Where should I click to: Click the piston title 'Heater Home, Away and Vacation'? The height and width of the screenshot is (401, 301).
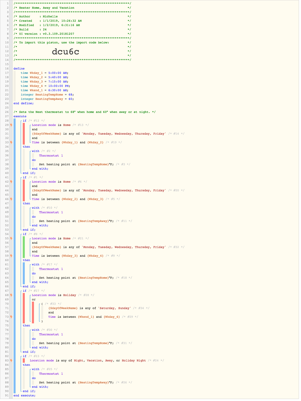coord(47,8)
